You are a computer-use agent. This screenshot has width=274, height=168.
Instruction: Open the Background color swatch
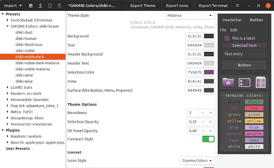(x=209, y=36)
